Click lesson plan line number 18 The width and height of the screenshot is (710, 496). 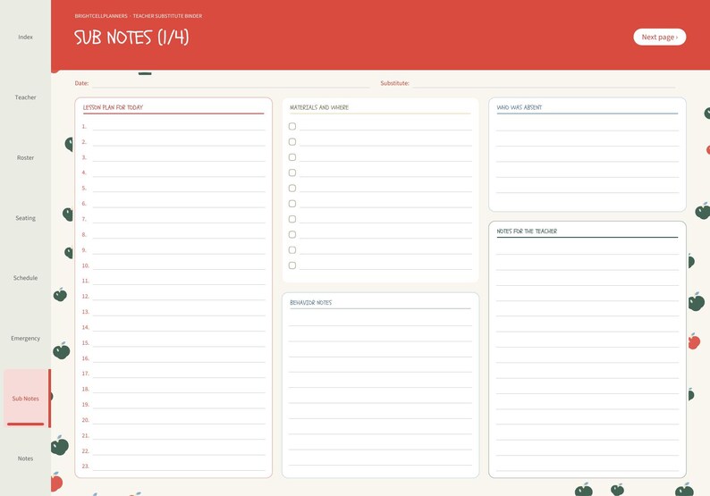[179, 389]
